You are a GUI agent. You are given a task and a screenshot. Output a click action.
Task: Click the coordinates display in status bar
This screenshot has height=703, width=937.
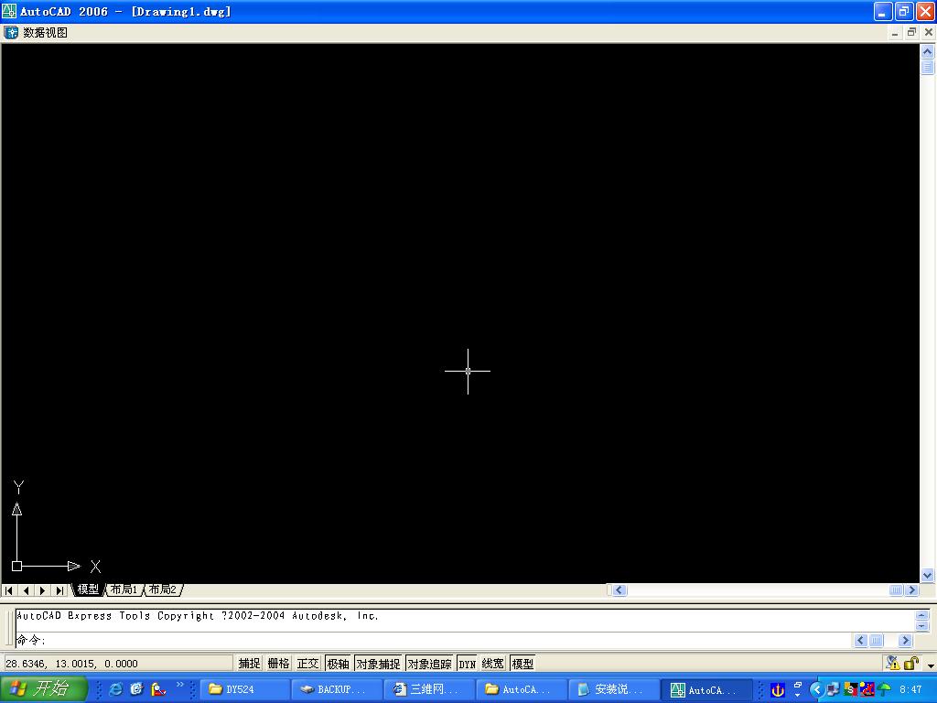point(118,664)
